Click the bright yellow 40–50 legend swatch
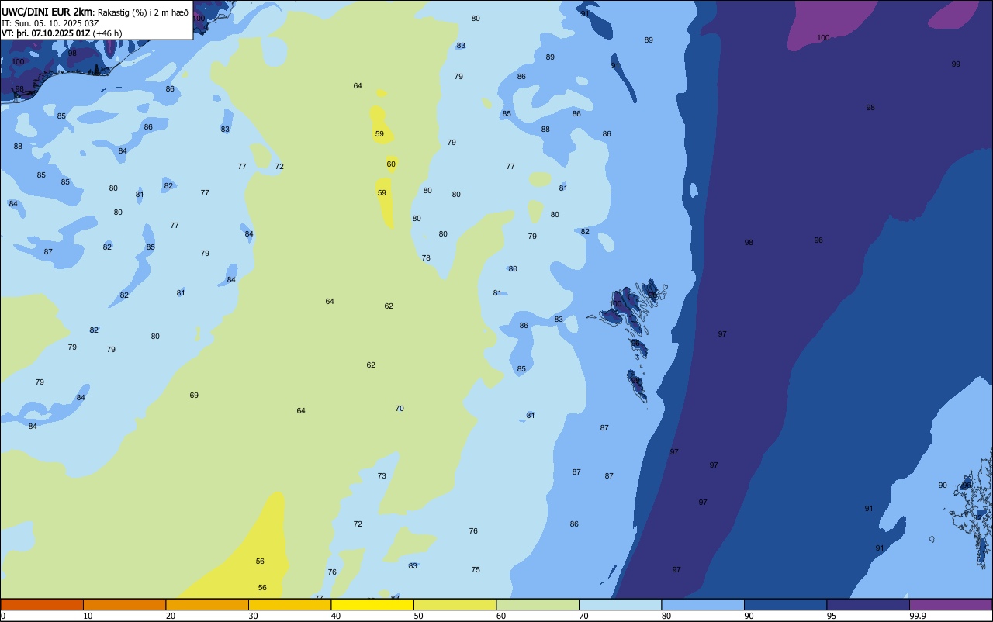Screen dimensions: 993x622 click(x=372, y=604)
